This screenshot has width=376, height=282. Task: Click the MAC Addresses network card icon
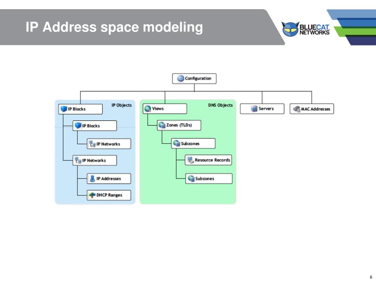tap(297, 109)
